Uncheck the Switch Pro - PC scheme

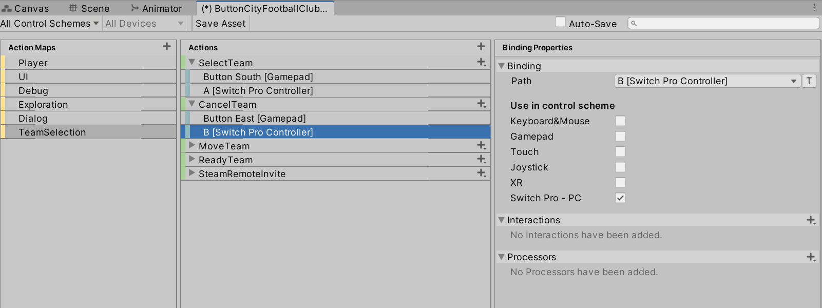[620, 198]
